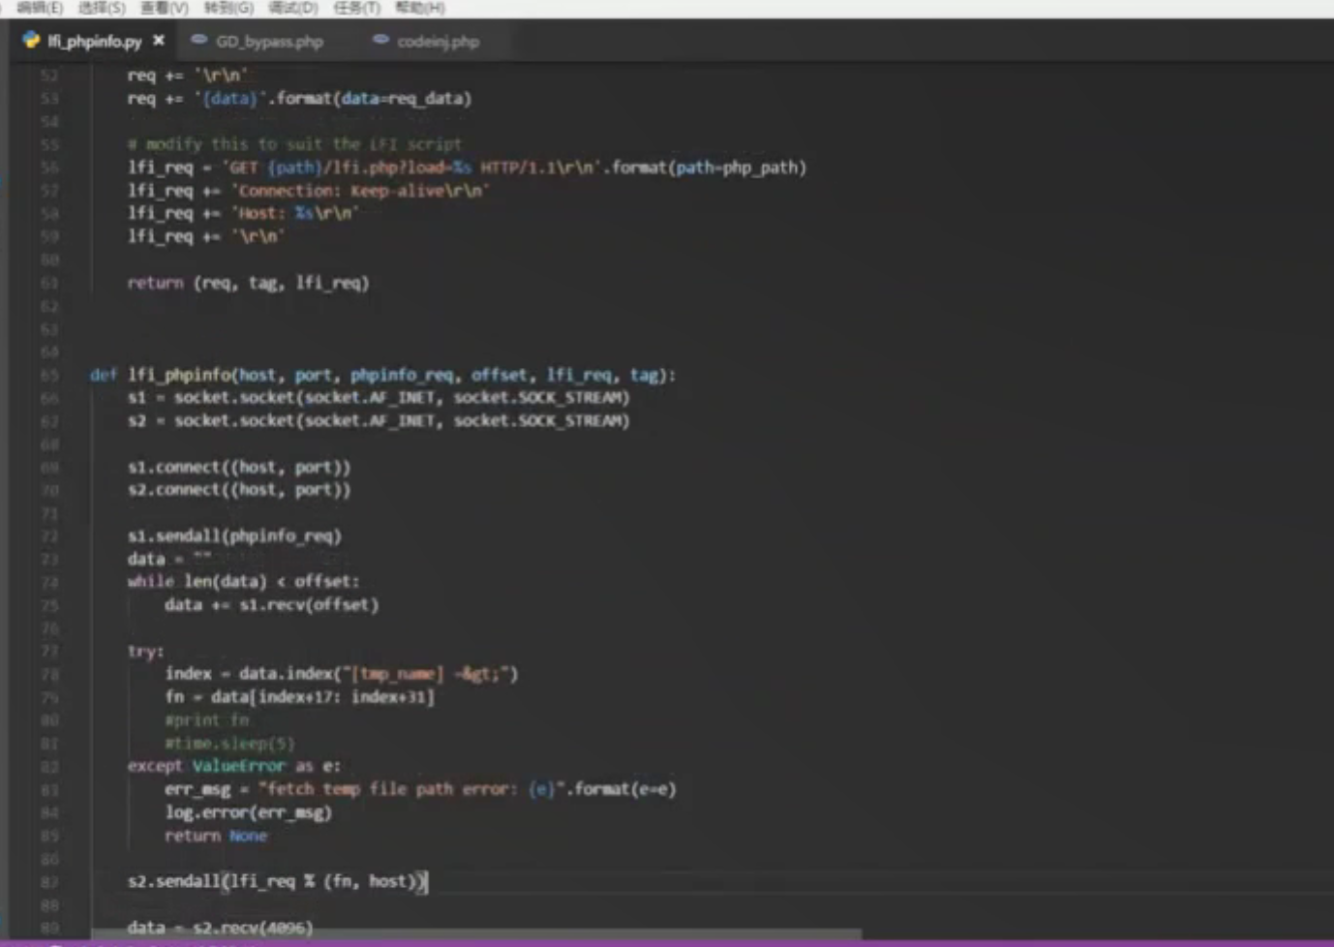Image resolution: width=1334 pixels, height=947 pixels.
Task: Open the 查看(V) menu
Action: click(x=165, y=8)
